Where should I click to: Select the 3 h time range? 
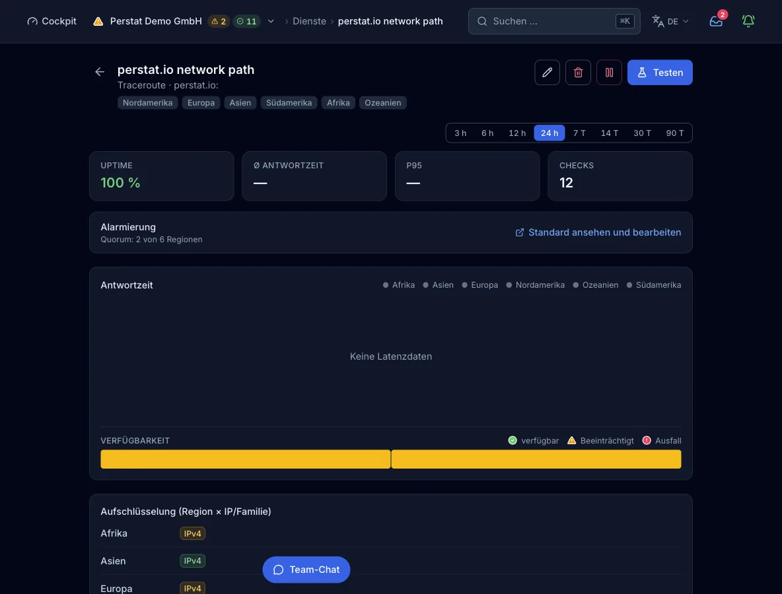coord(460,133)
